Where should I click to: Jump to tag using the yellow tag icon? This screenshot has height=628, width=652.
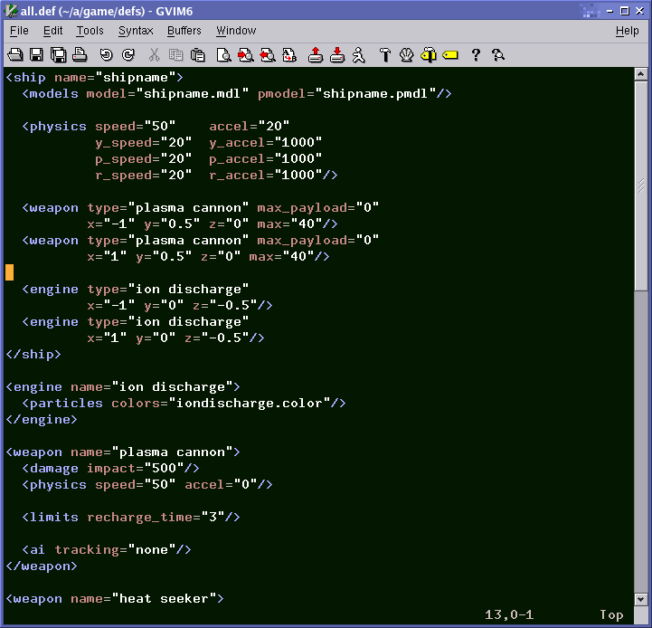tap(450, 55)
